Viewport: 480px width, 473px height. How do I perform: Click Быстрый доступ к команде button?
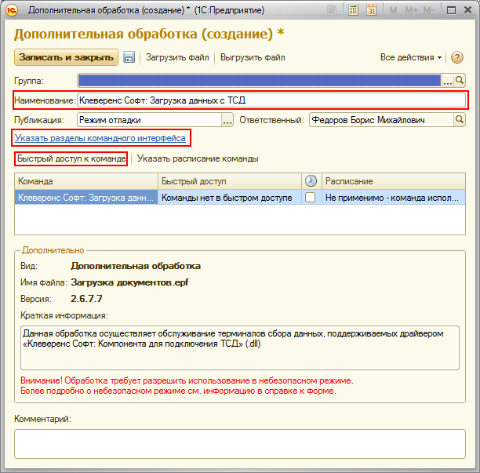pos(71,158)
